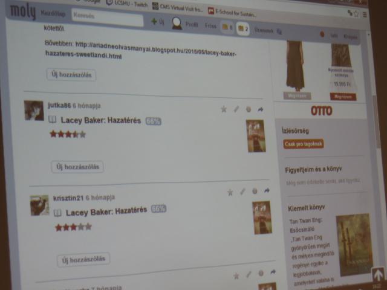
Task: Click book icon beside jutka86's Hazatérés title
Action: click(52, 120)
